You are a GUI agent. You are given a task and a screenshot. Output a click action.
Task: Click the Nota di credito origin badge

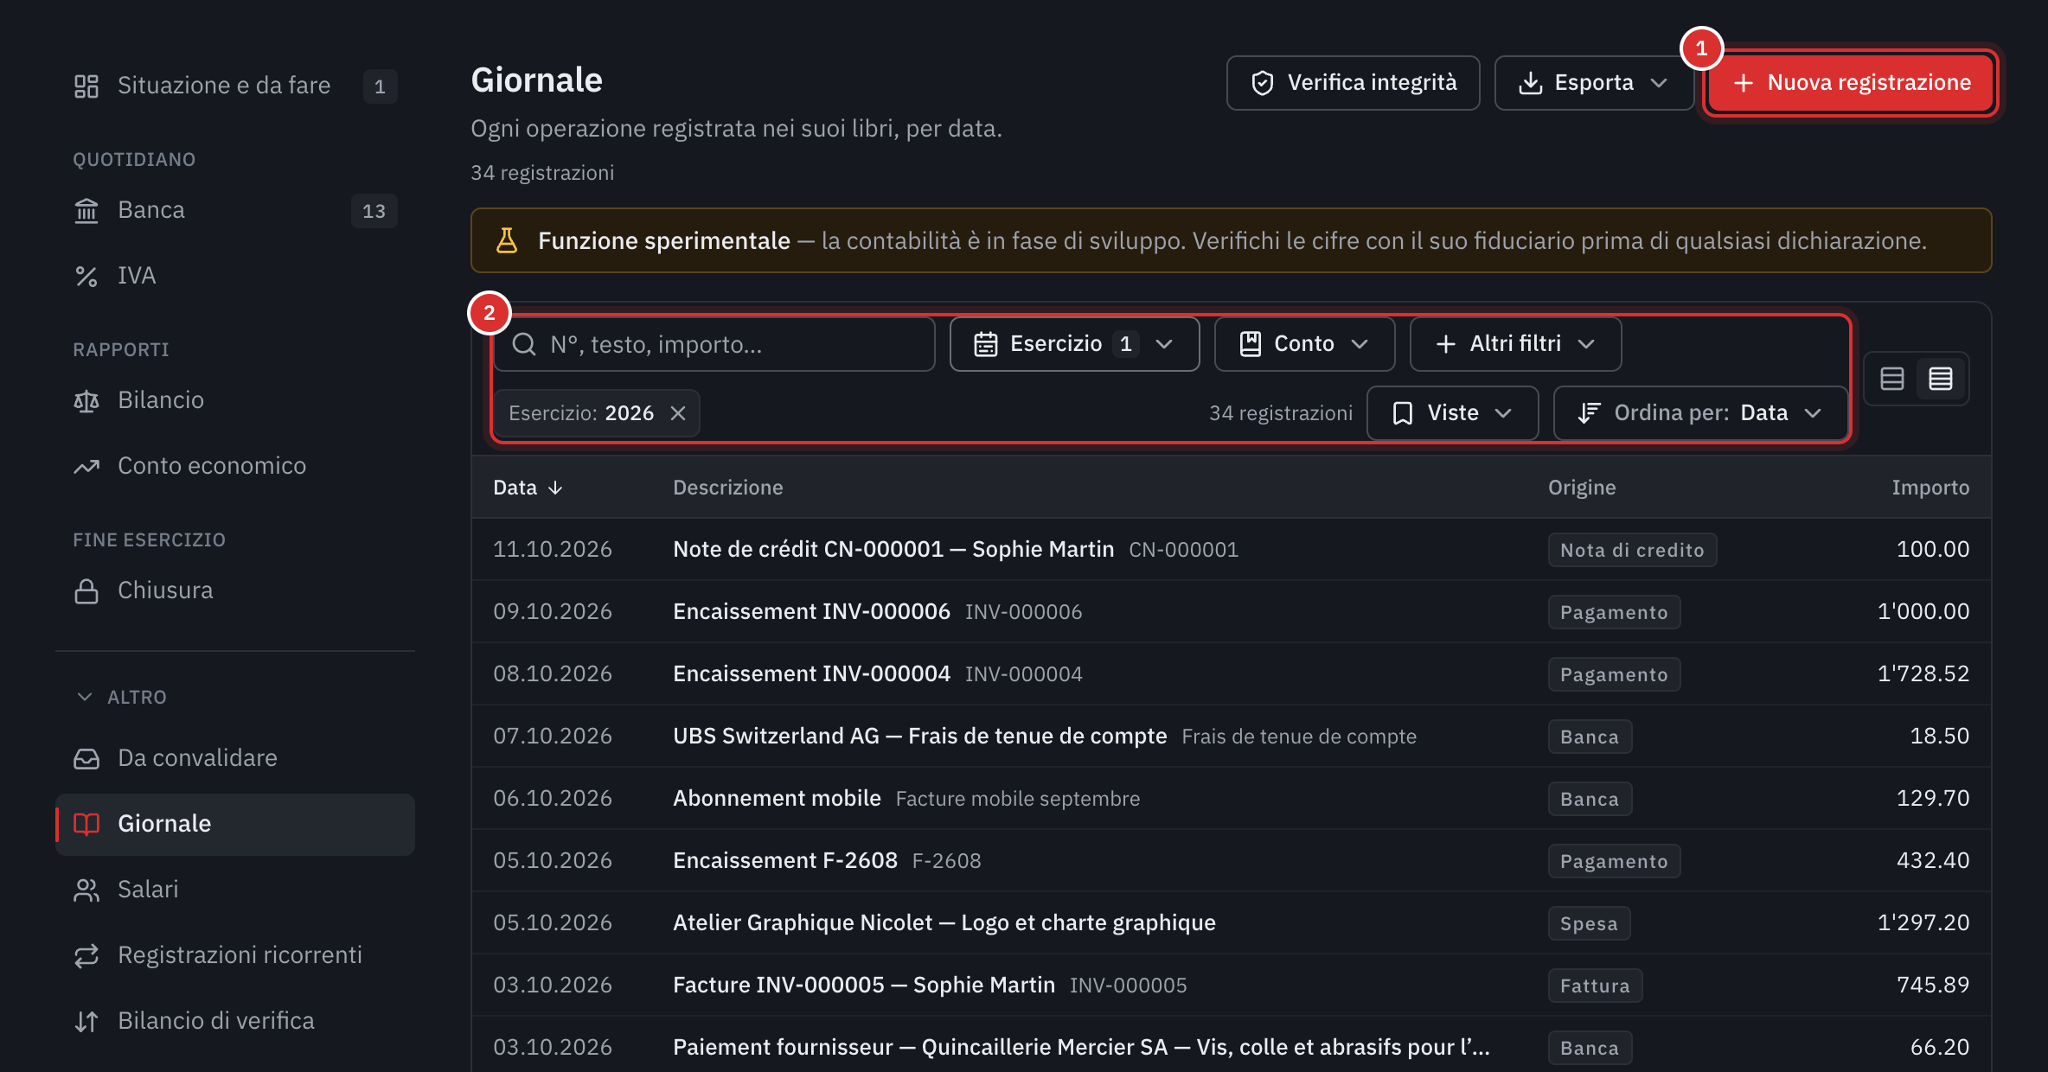(1632, 550)
